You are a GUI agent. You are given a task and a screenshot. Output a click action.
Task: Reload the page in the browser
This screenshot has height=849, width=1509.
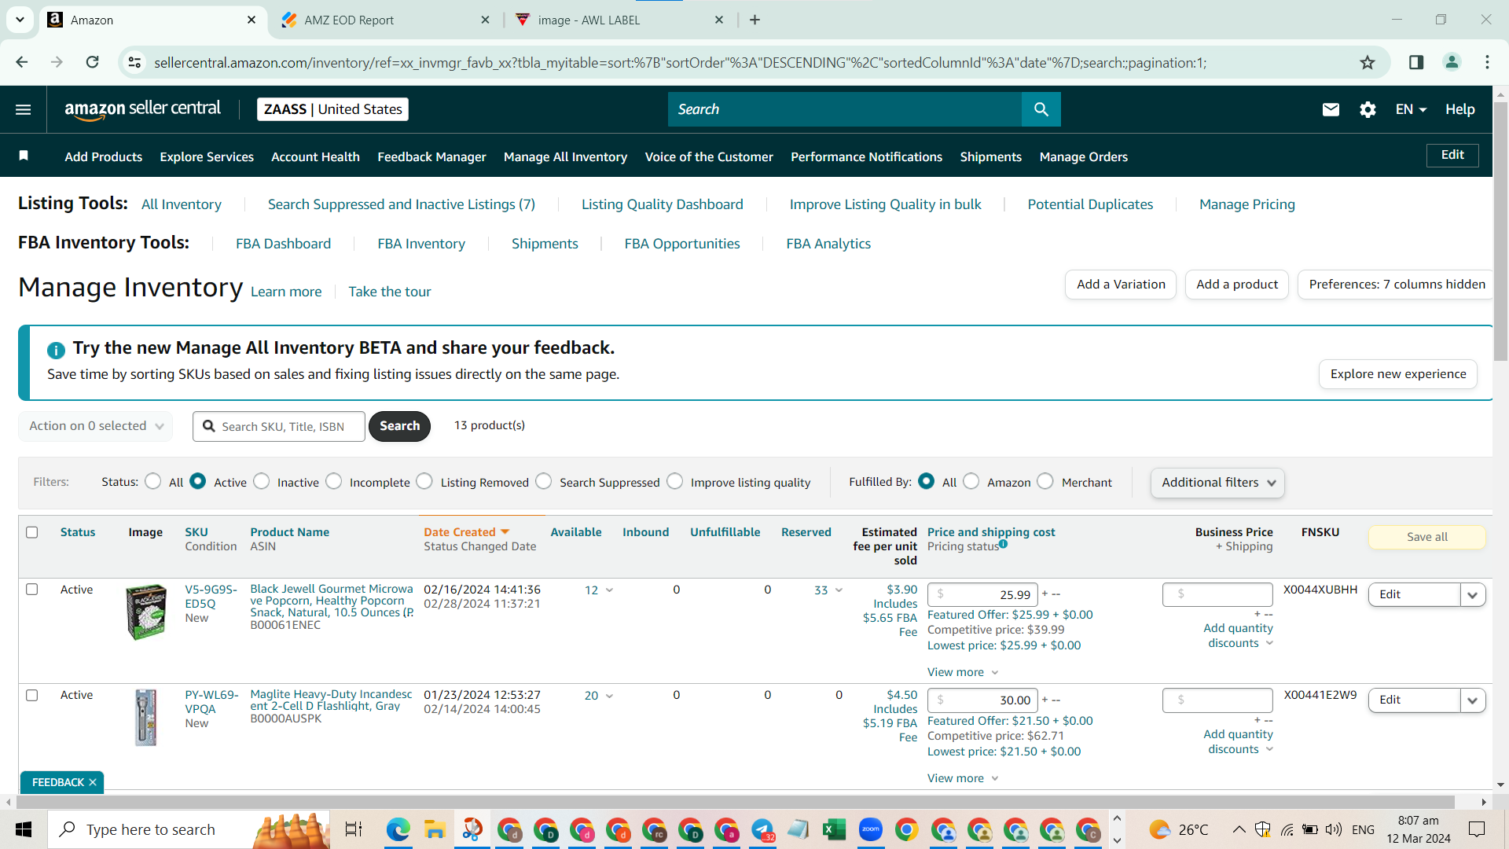point(92,62)
